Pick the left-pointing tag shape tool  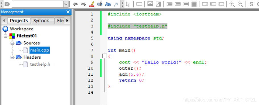coord(213,4)
